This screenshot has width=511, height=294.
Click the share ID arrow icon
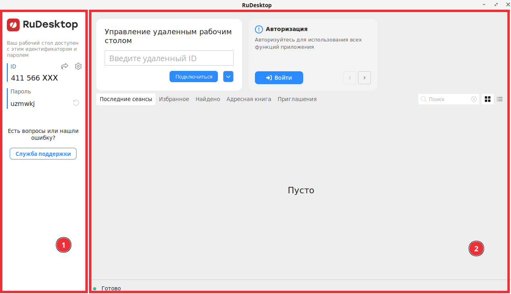[x=64, y=66]
